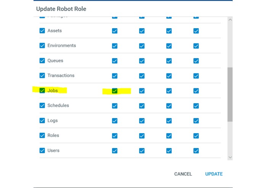Screen dimensions: 265x188
Task: Toggle Users fourth permission column checkbox
Action: pyautogui.click(x=196, y=151)
